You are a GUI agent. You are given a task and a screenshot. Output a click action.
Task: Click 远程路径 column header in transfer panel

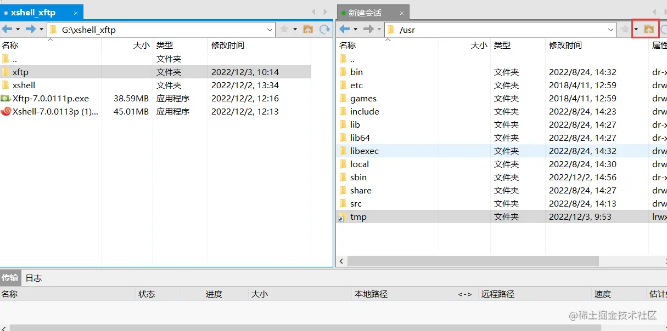(x=498, y=294)
